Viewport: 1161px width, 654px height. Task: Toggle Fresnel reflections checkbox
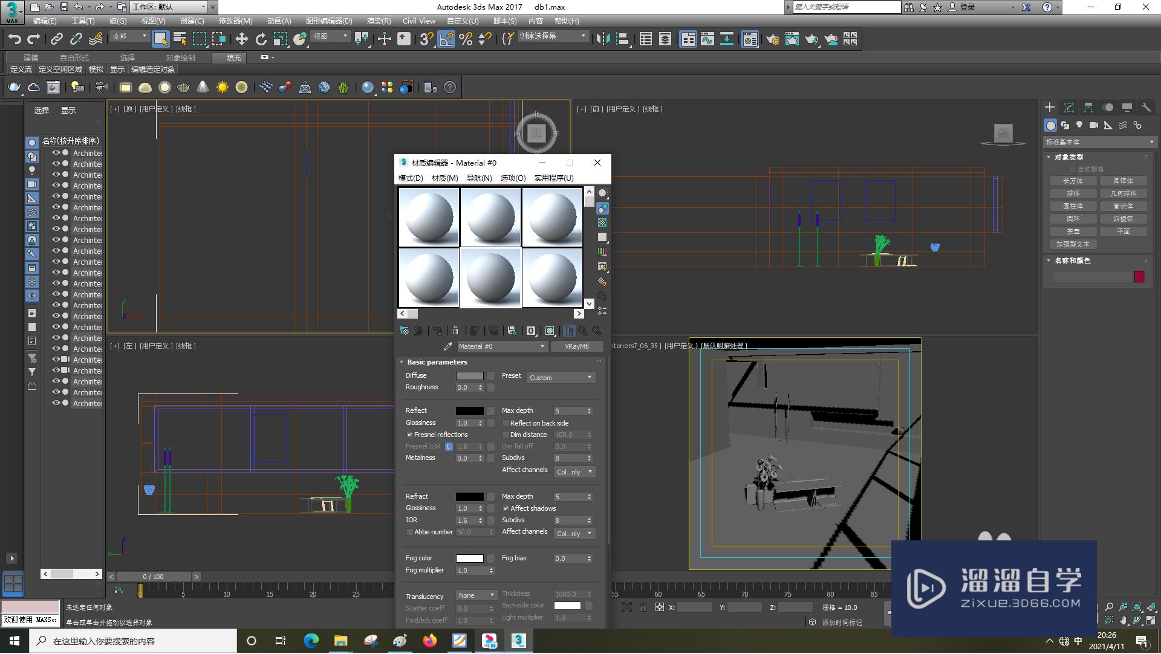pyautogui.click(x=410, y=435)
